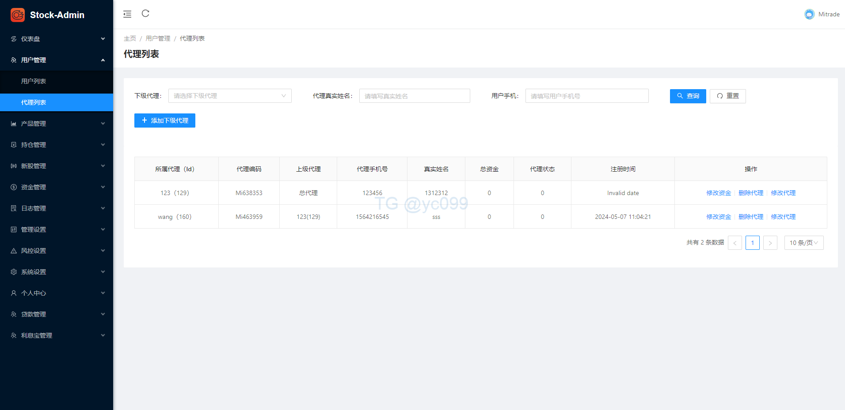Click the Stock-Admin logo icon
The image size is (845, 410).
[18, 15]
